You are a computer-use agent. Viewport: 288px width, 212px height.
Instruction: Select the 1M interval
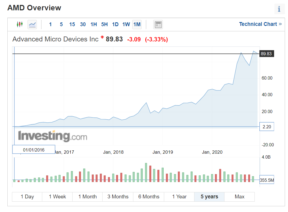[137, 25]
